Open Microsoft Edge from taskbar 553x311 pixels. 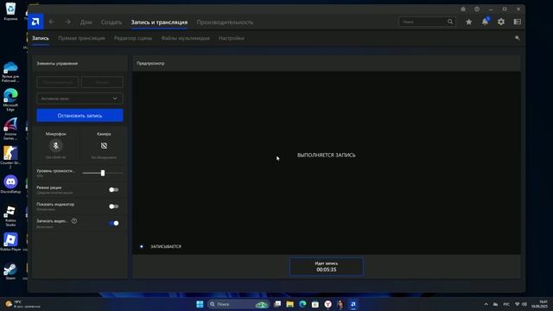click(302, 304)
